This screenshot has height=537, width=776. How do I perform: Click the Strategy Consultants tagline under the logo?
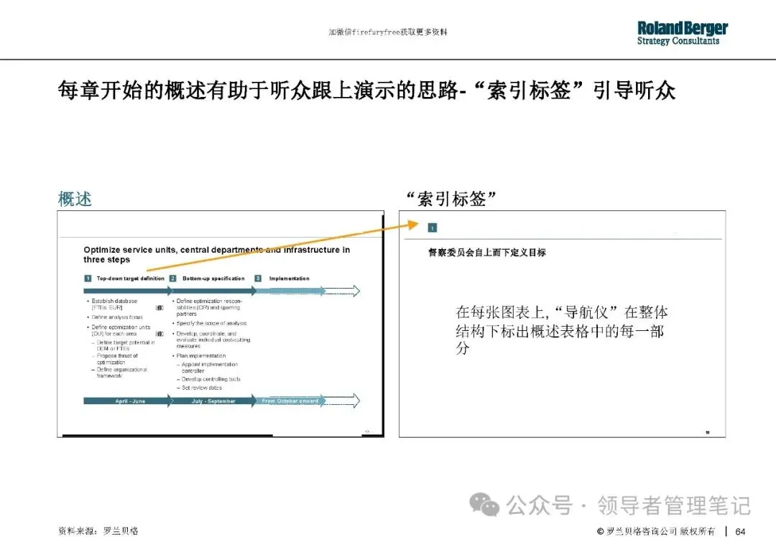[x=678, y=41]
